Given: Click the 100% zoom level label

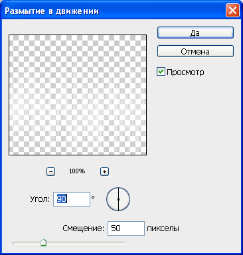Looking at the screenshot, I should click(77, 171).
